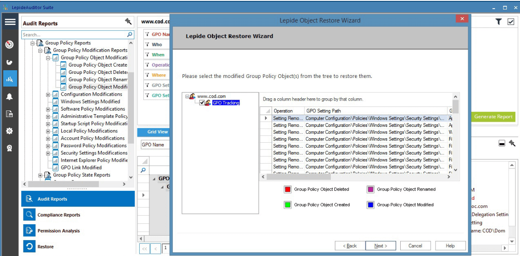Image resolution: width=520 pixels, height=256 pixels.
Task: Click the grid search magnifier icon
Action: point(143,170)
